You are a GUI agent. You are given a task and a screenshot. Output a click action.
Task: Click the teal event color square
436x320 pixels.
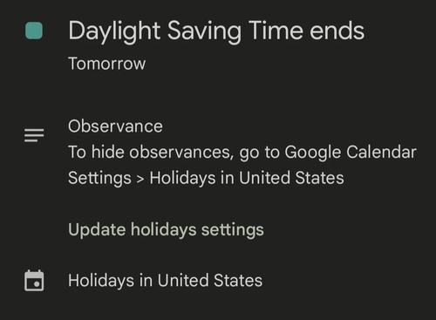pos(34,31)
